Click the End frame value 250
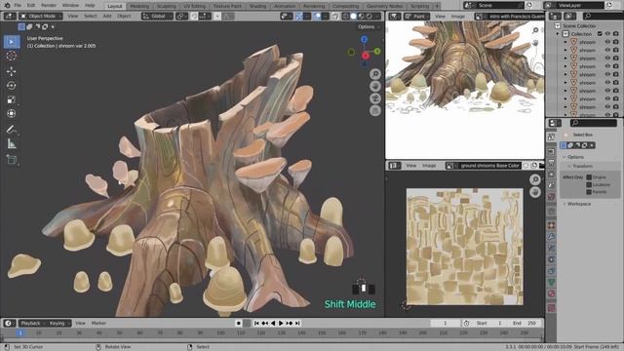Viewport: 624px width, 351px height. [x=526, y=323]
